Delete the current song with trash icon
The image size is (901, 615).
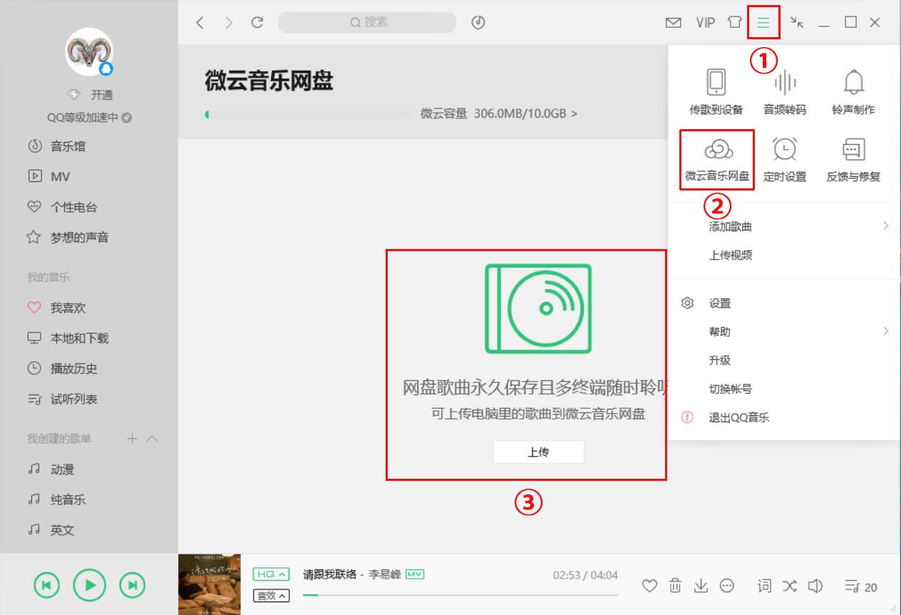[675, 586]
